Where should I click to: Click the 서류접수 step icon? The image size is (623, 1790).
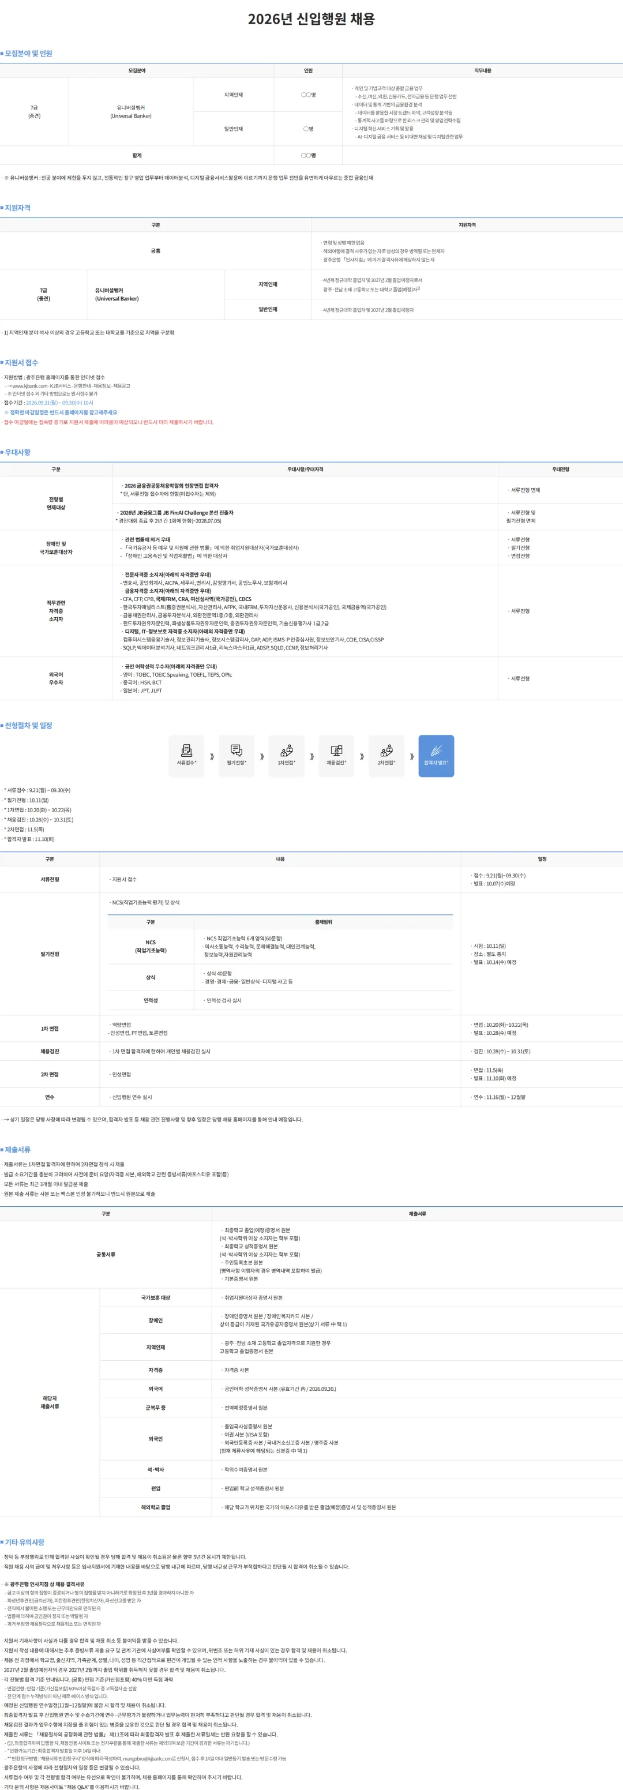point(186,755)
